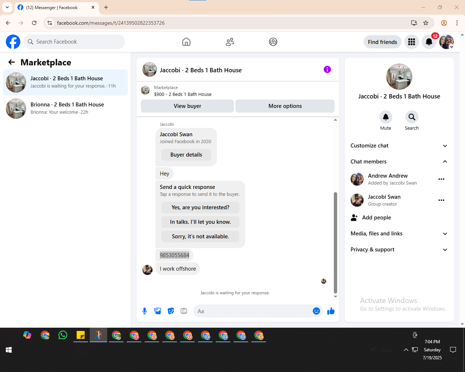Screen dimensions: 465x372
Task: Click the message input box 'Aa'
Action: coord(252,311)
